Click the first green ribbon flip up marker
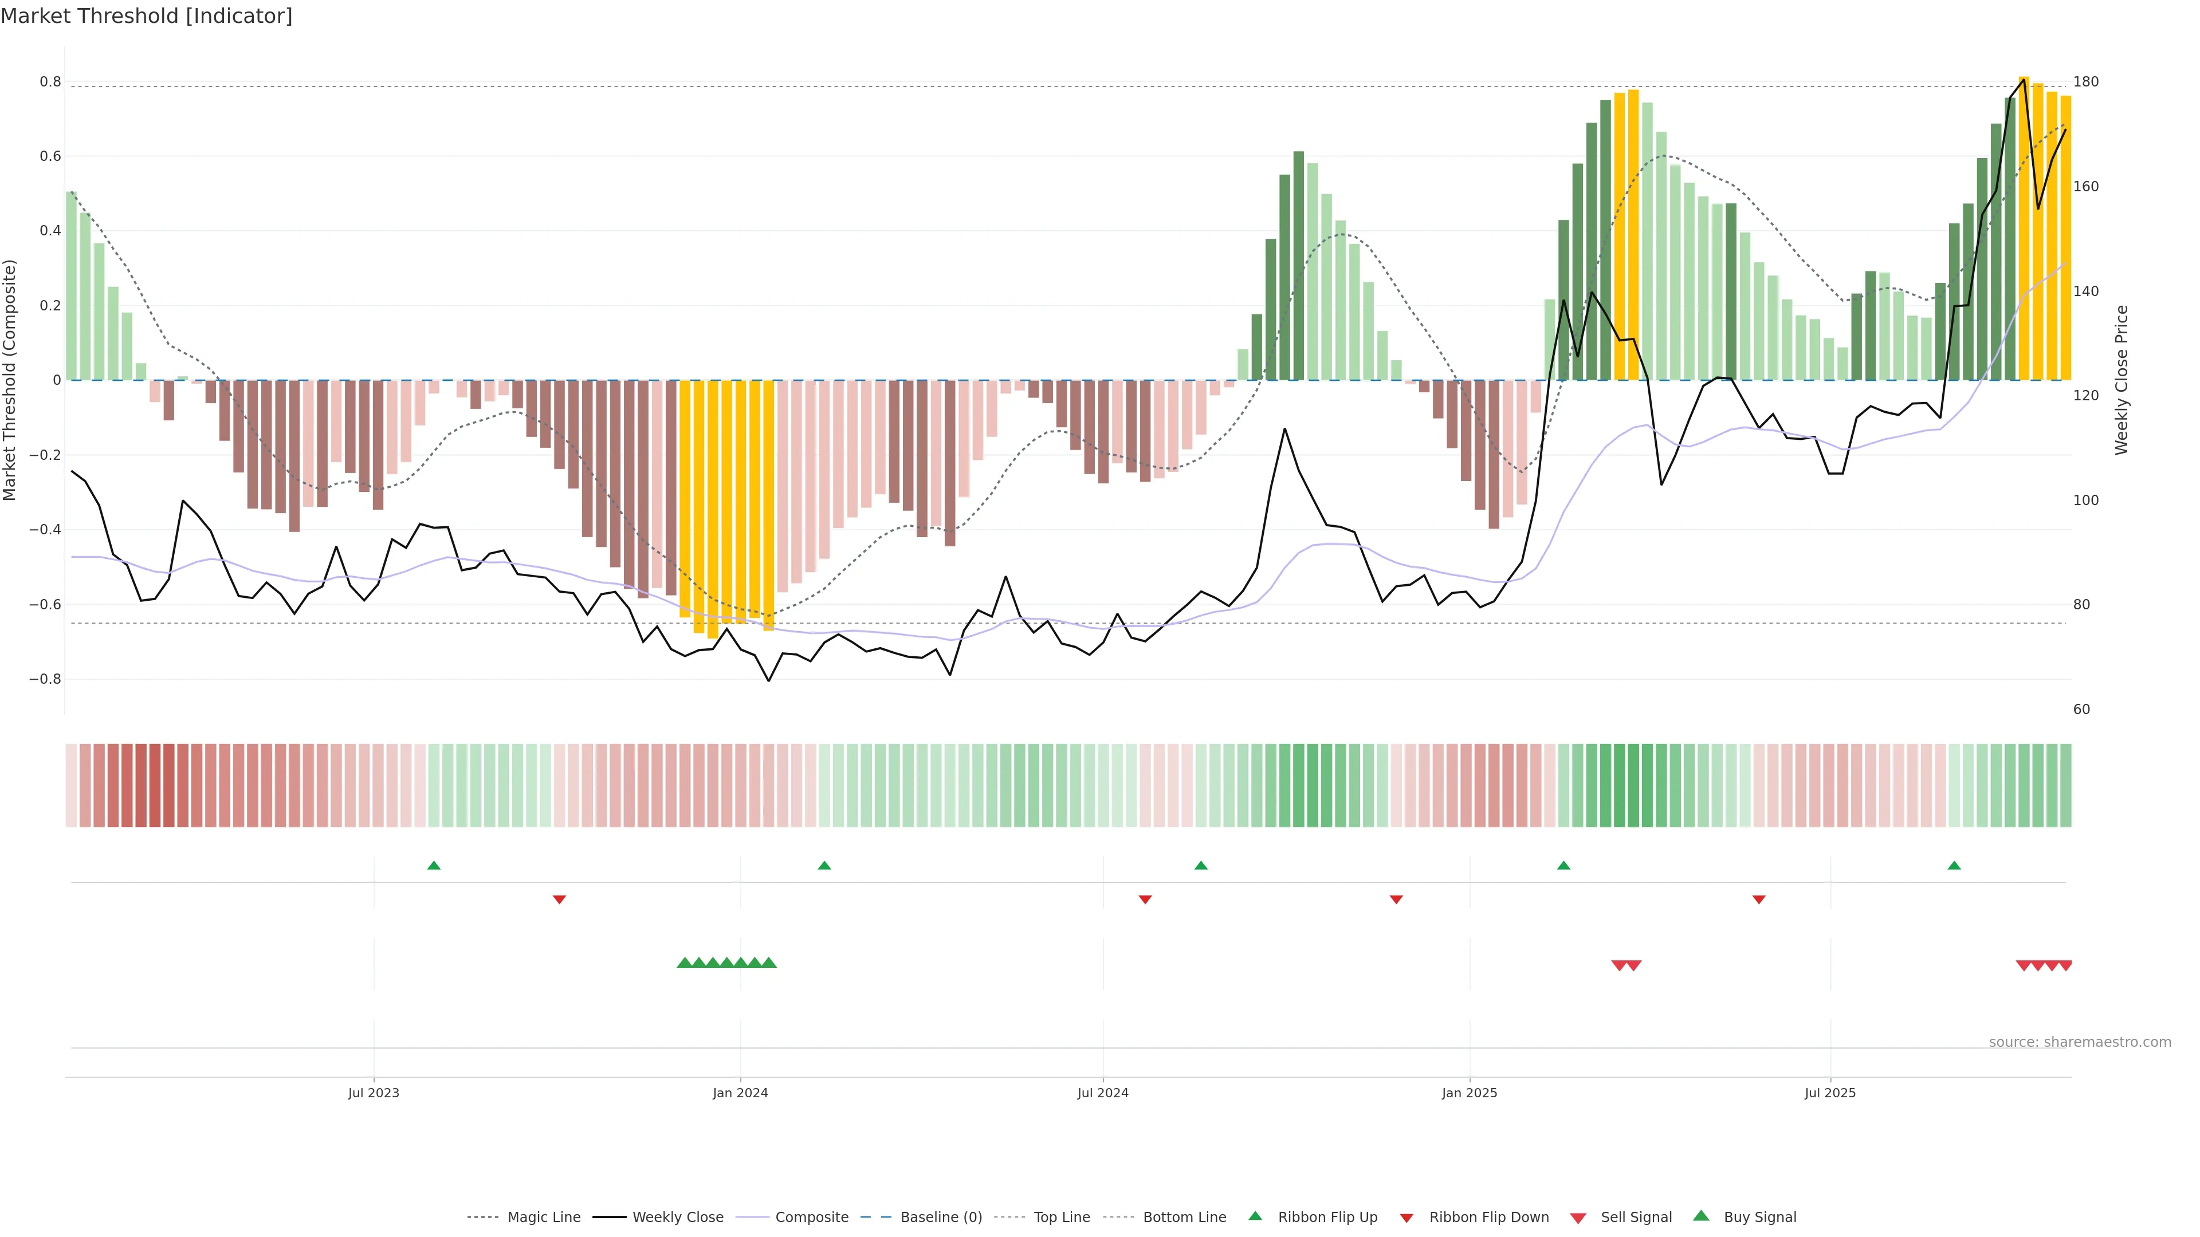The height and width of the screenshot is (1237, 2200). (x=434, y=866)
